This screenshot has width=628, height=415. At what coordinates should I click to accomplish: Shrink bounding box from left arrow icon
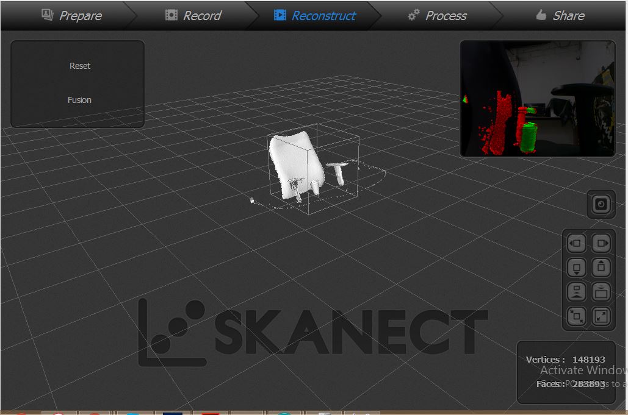(577, 243)
